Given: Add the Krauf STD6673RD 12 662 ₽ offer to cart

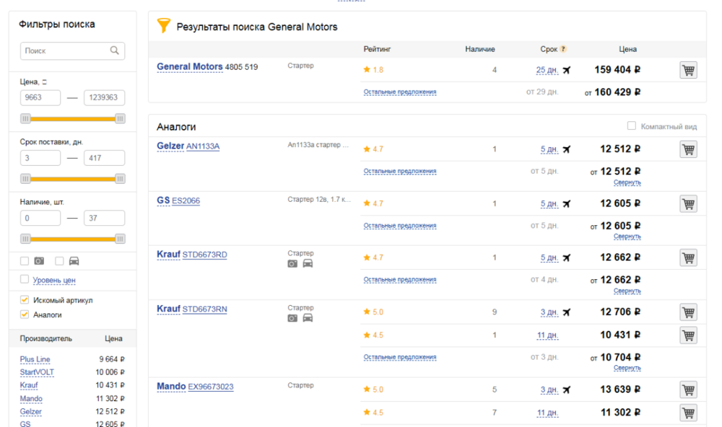Looking at the screenshot, I should coord(688,257).
